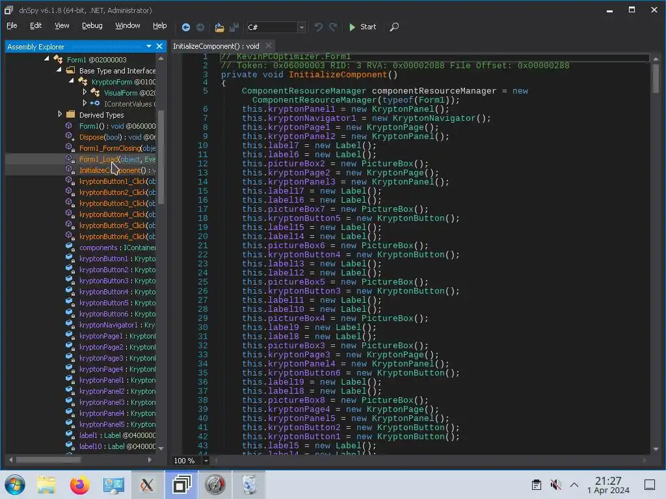Show hidden tray icons chevron

coord(574,485)
